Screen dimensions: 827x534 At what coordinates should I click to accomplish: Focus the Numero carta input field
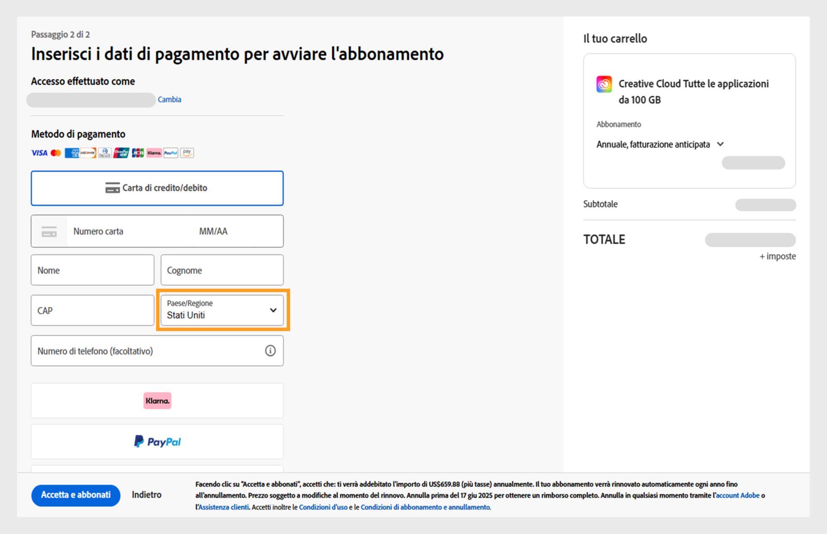coord(129,232)
